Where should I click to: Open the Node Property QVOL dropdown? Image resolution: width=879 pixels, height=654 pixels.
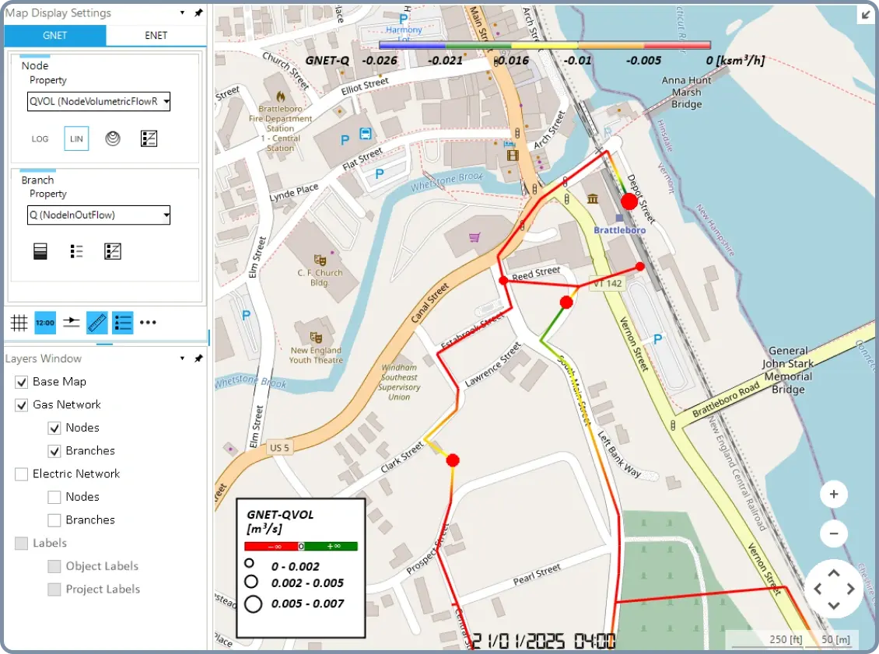click(x=99, y=101)
